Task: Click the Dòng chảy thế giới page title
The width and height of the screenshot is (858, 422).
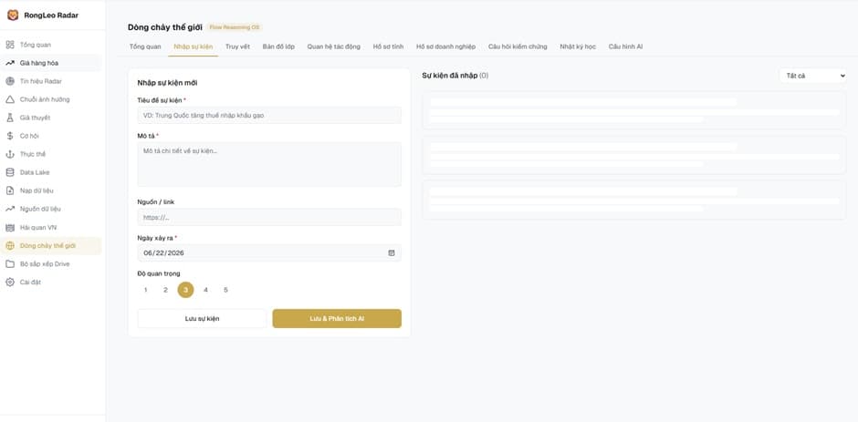Action: click(x=164, y=27)
